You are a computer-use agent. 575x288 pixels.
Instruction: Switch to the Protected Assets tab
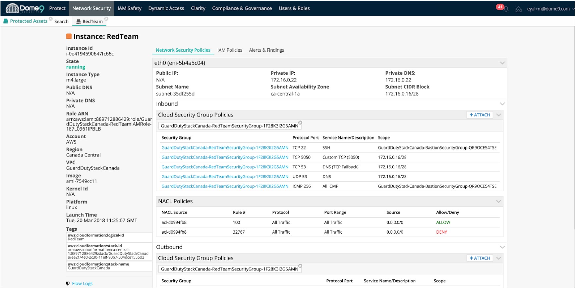coord(29,21)
